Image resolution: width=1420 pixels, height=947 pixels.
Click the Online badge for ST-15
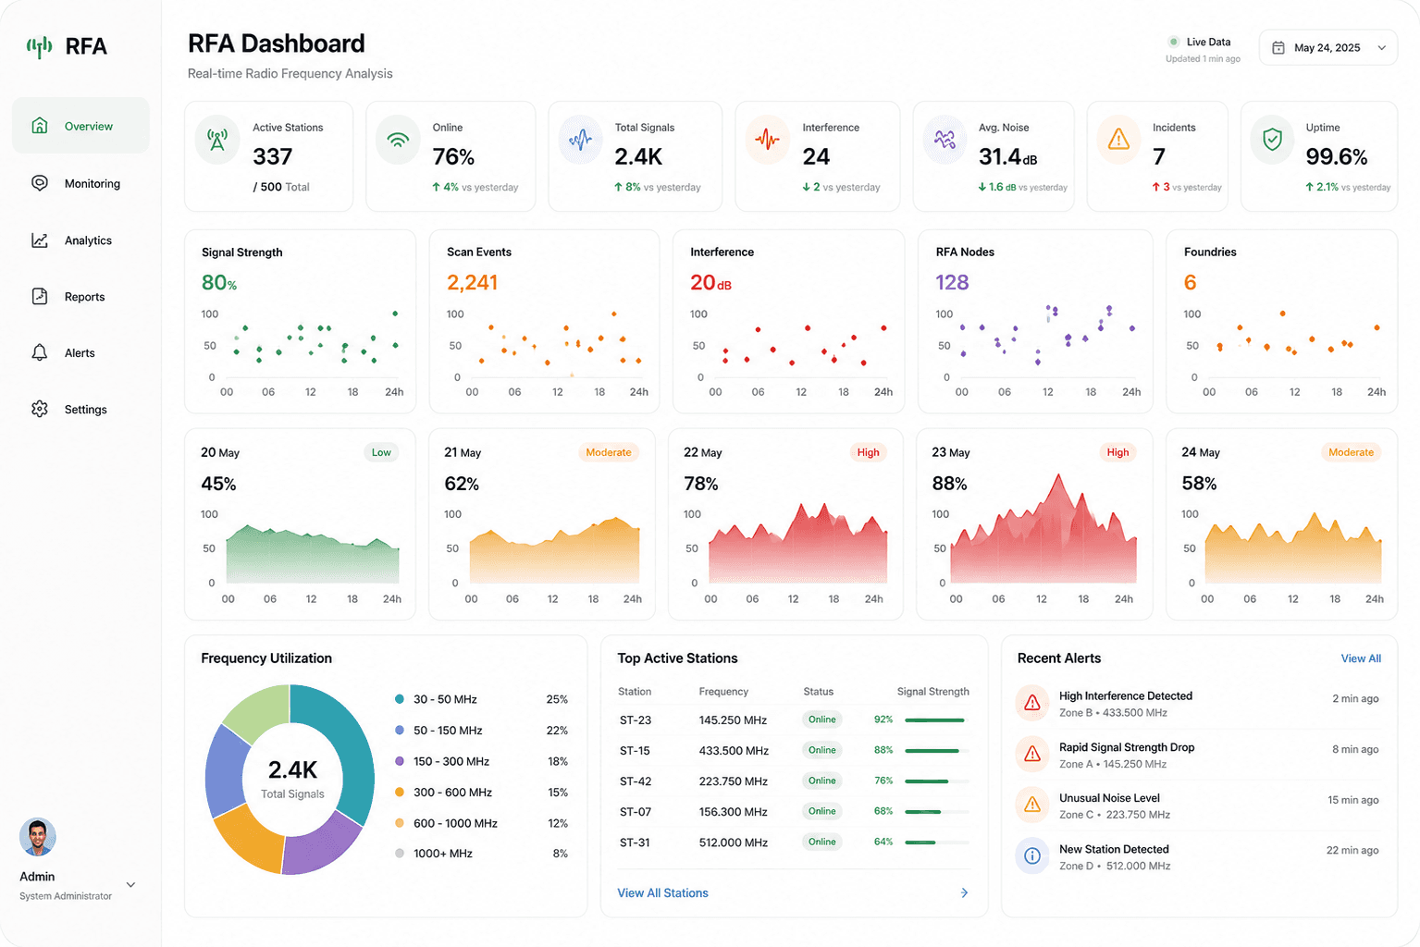821,750
